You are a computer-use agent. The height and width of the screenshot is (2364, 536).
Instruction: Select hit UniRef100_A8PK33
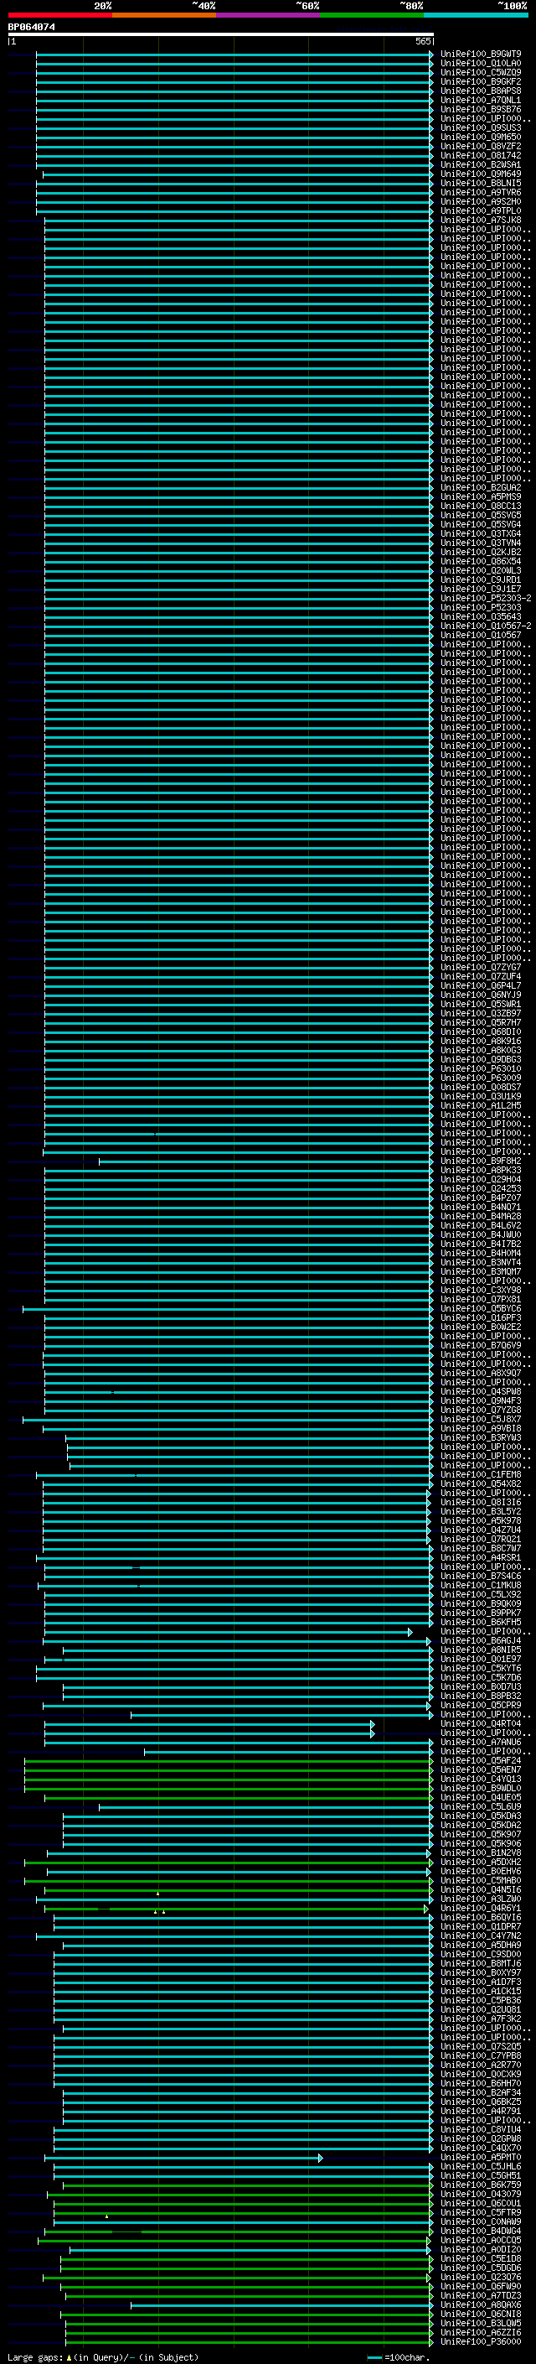[480, 1171]
